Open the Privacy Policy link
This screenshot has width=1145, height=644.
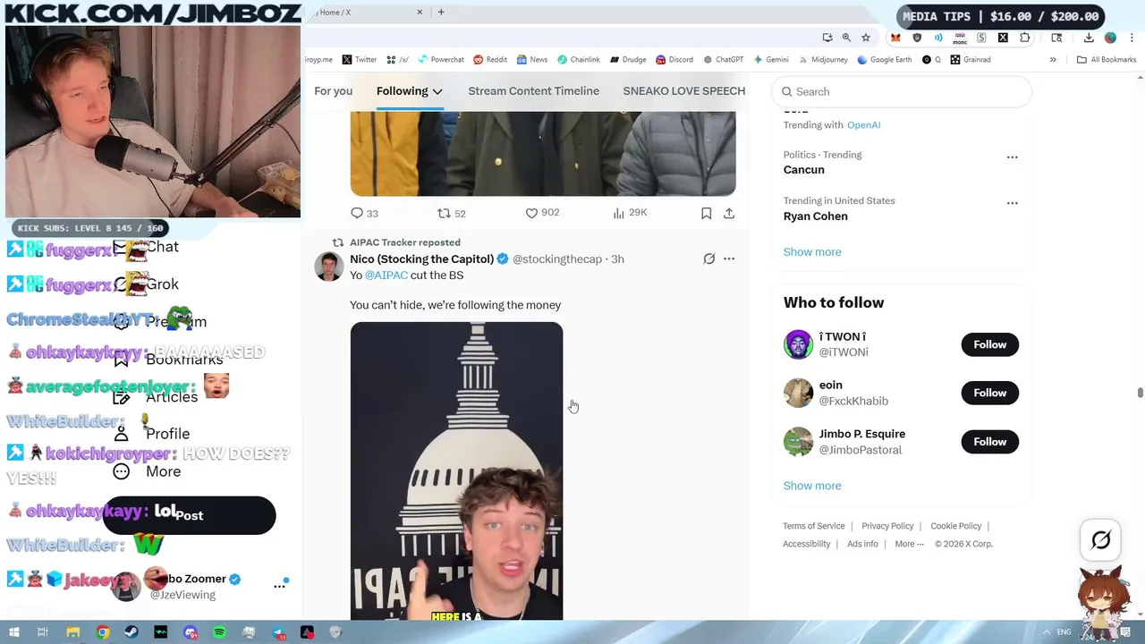click(x=887, y=526)
